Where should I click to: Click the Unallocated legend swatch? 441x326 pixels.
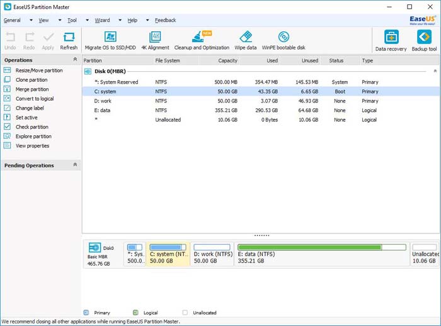point(185,313)
